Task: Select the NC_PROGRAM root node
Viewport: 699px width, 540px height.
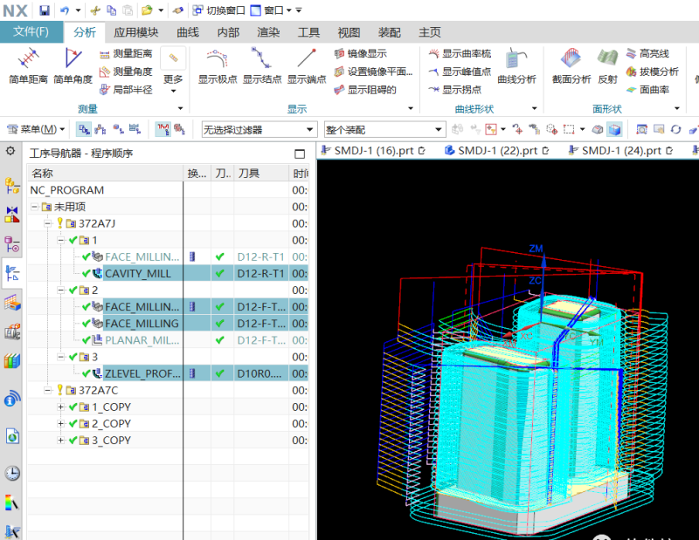Action: [67, 190]
